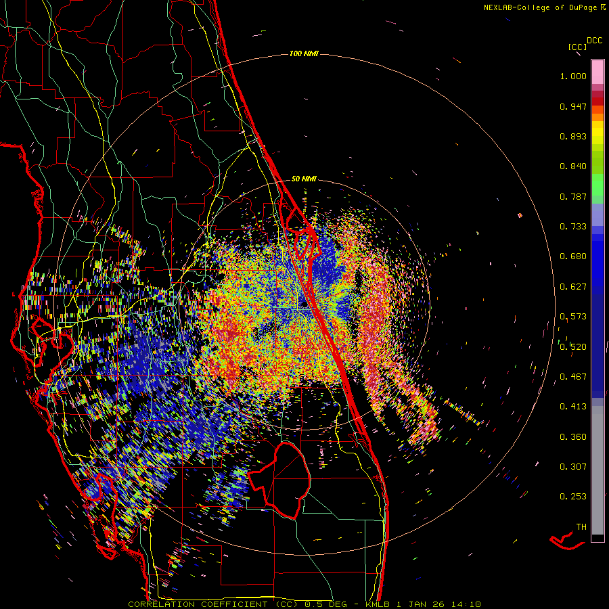Click the CORRELATION COEFFICIENT caption text

pyautogui.click(x=198, y=604)
